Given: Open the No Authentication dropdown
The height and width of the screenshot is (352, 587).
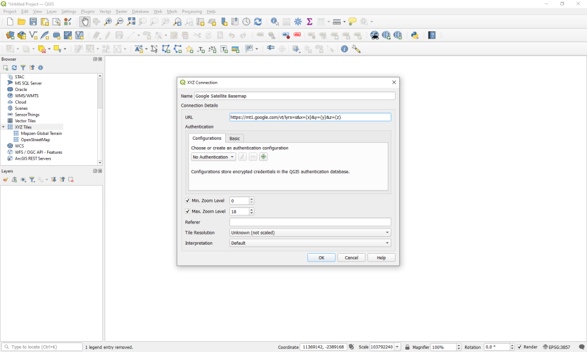Looking at the screenshot, I should (213, 157).
